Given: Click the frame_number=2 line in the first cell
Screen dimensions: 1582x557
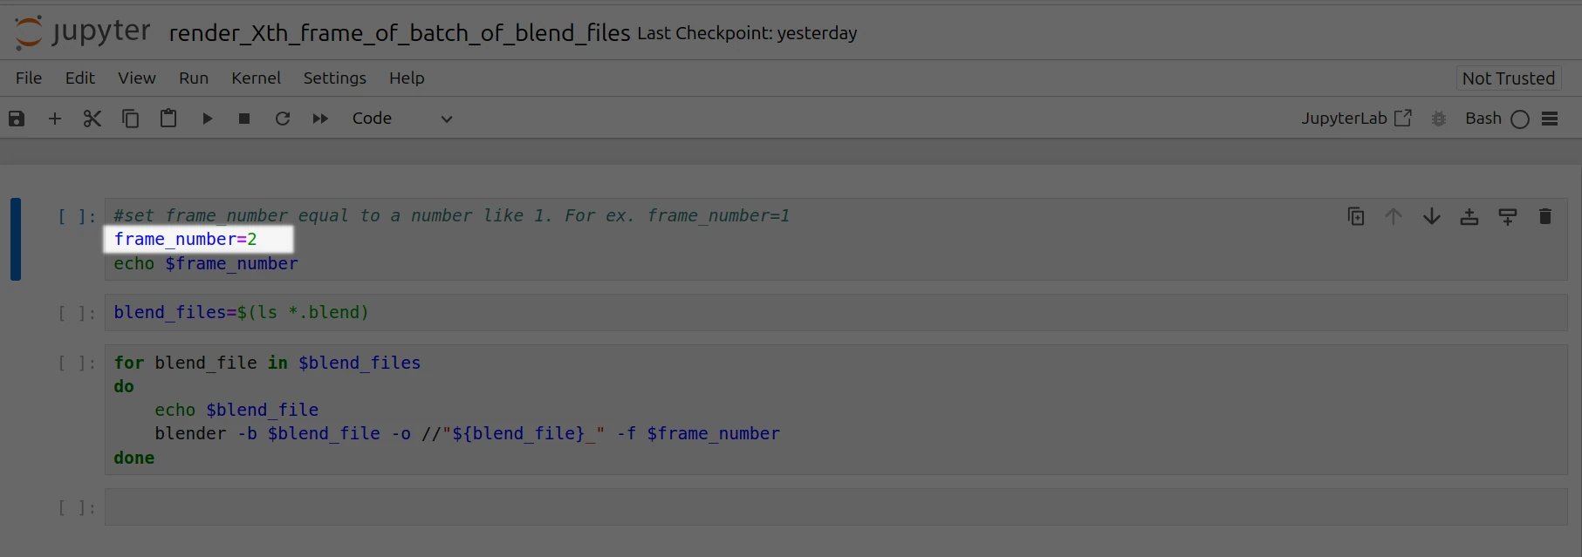Looking at the screenshot, I should 186,239.
